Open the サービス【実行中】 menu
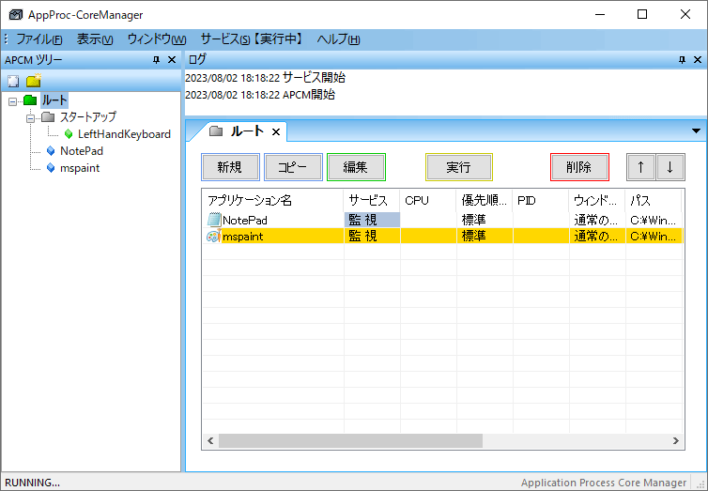The width and height of the screenshot is (708, 491). click(252, 39)
